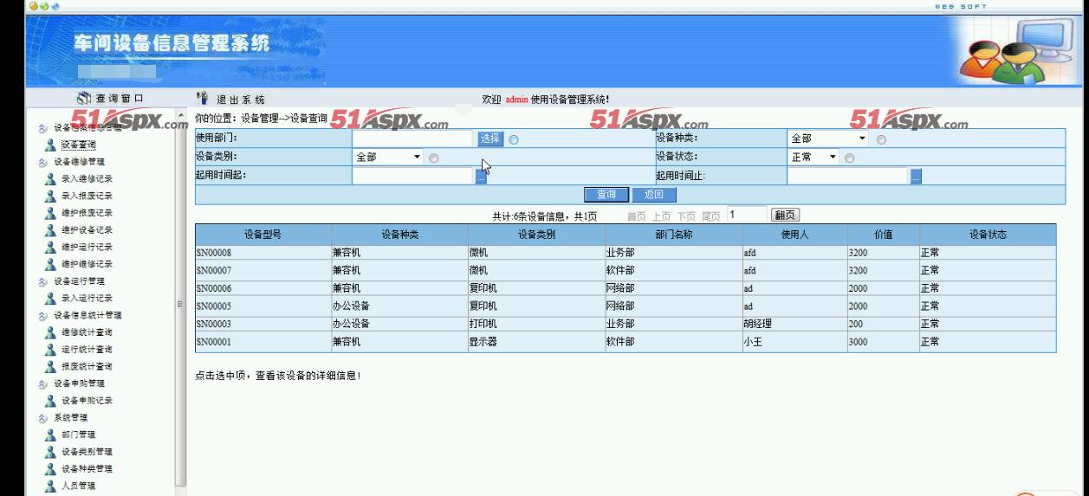Click the 尾页 pagination link

(x=711, y=216)
